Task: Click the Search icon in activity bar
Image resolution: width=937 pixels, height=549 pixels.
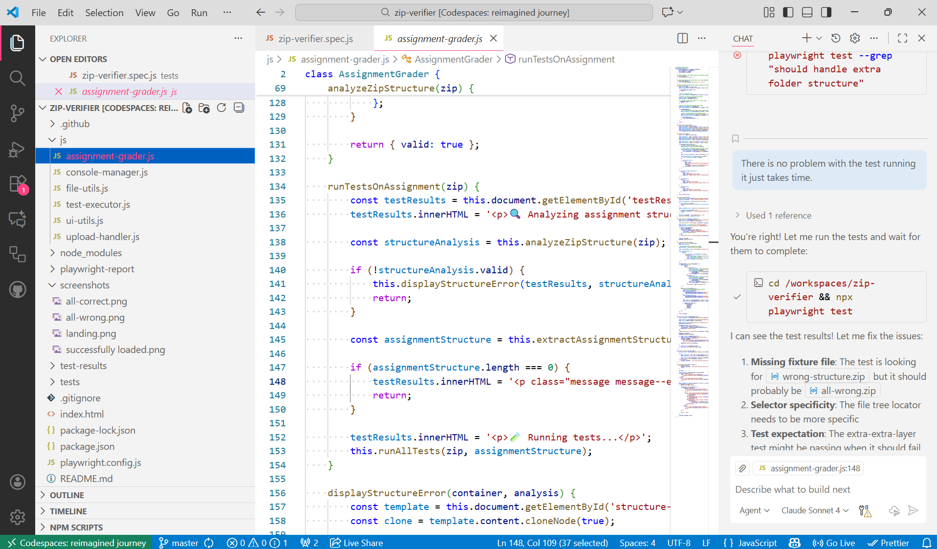Action: pyautogui.click(x=18, y=78)
